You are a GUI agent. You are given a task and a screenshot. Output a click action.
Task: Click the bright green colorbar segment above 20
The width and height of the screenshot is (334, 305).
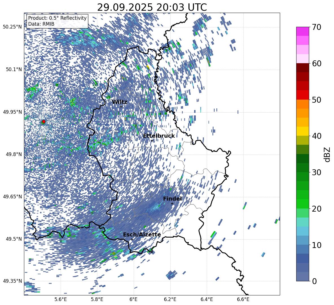pos(302,204)
